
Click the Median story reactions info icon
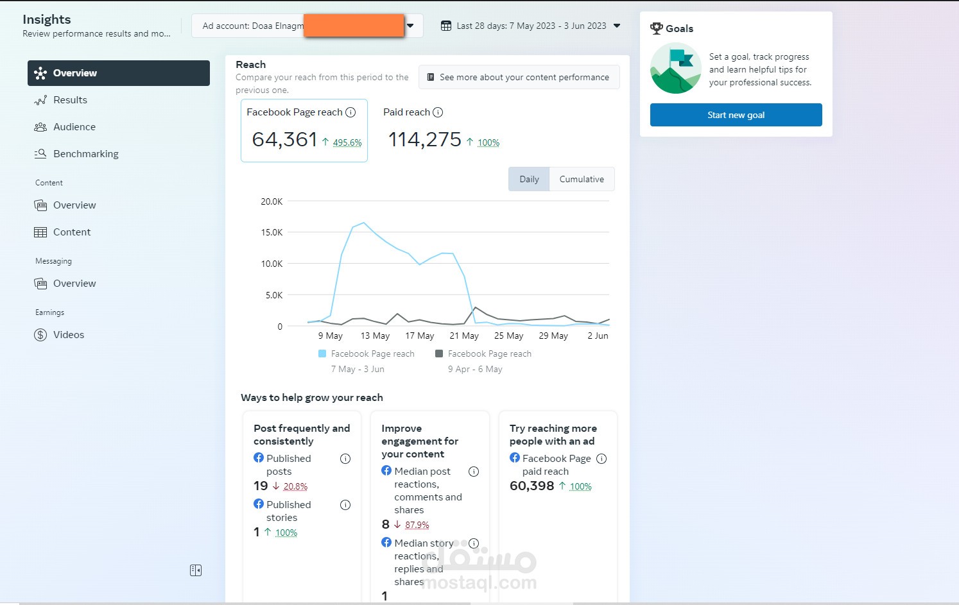[x=474, y=543]
